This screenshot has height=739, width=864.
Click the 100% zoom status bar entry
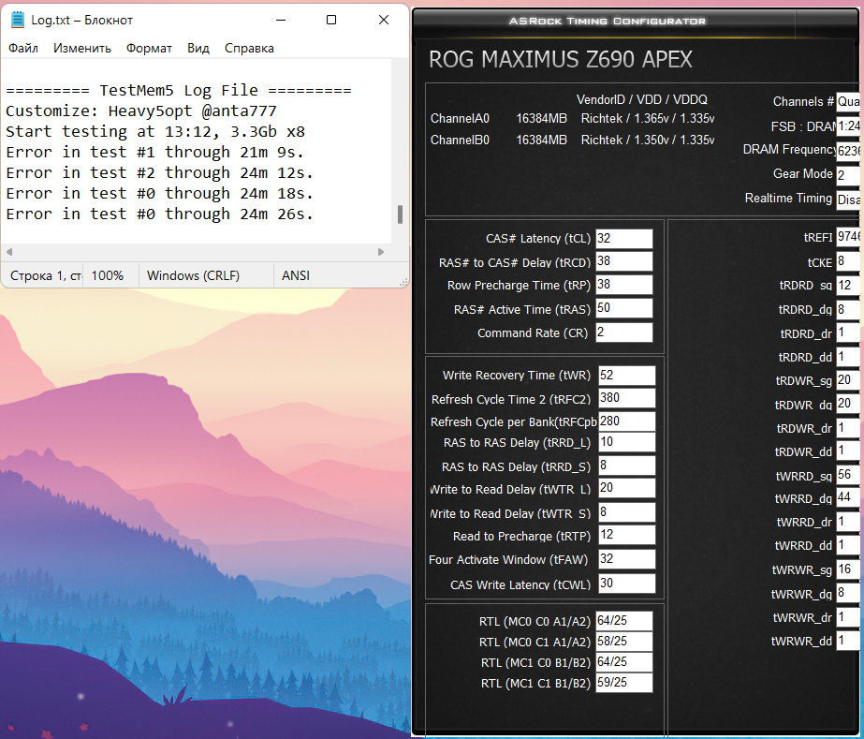point(108,275)
